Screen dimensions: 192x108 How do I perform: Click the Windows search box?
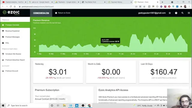[27, 105]
